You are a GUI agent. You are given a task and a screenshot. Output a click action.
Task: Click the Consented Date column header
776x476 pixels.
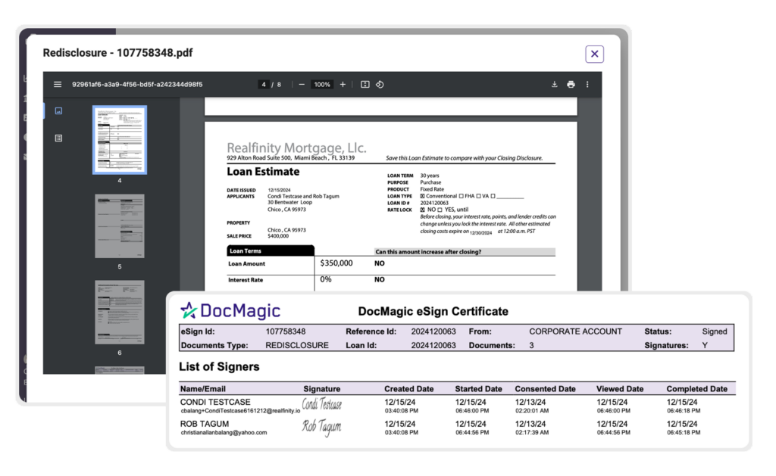[x=545, y=389]
